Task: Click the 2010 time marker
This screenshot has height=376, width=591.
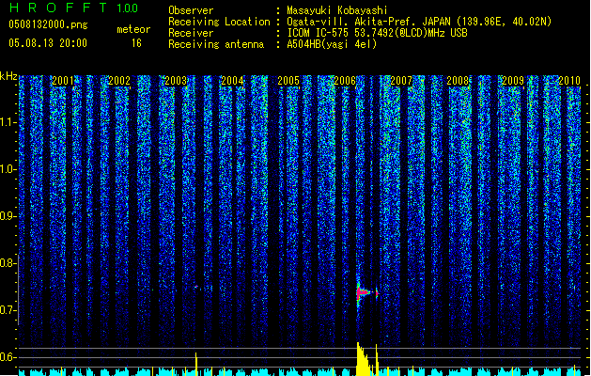Action: point(569,81)
